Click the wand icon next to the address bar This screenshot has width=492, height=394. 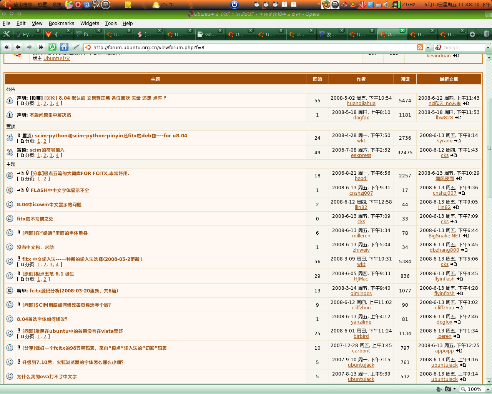76,47
